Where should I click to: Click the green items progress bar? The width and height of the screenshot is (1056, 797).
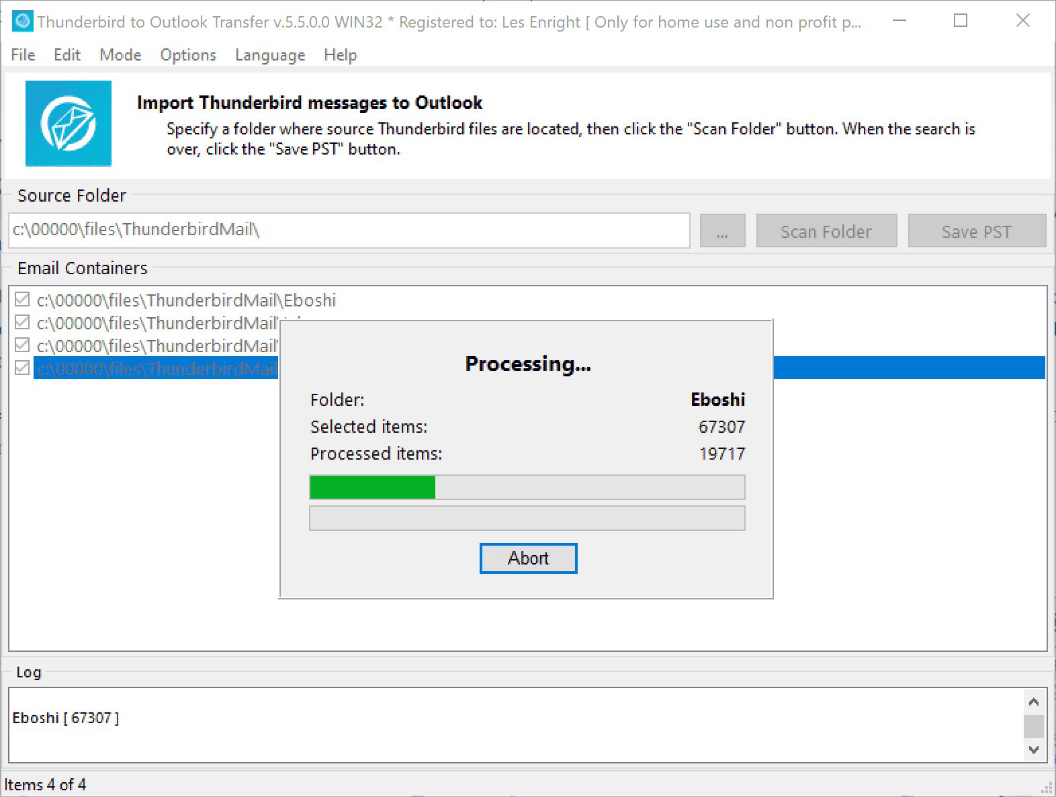click(527, 487)
